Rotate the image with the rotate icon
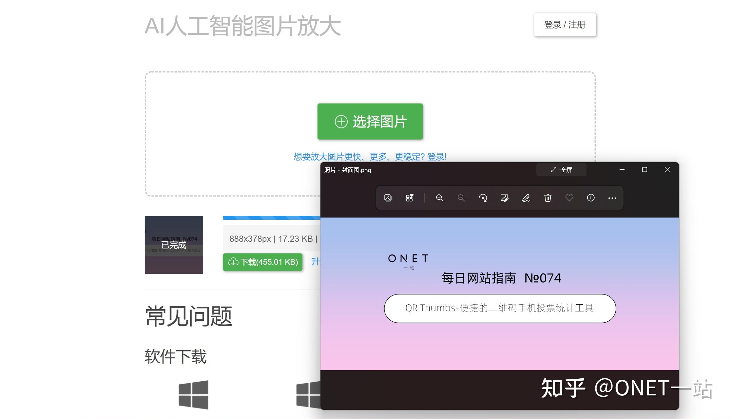731x419 pixels. tap(483, 198)
